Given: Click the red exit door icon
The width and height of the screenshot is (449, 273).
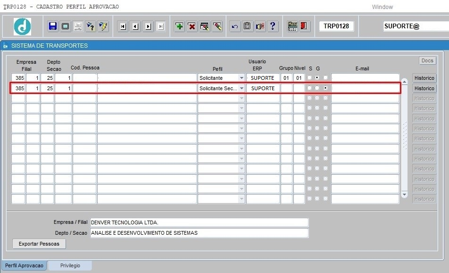Looking at the screenshot, I should coord(304,26).
